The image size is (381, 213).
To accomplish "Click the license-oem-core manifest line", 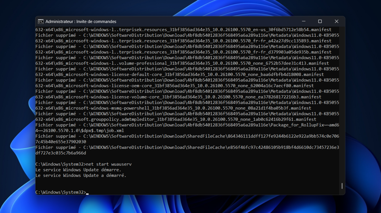I will coord(175,86).
